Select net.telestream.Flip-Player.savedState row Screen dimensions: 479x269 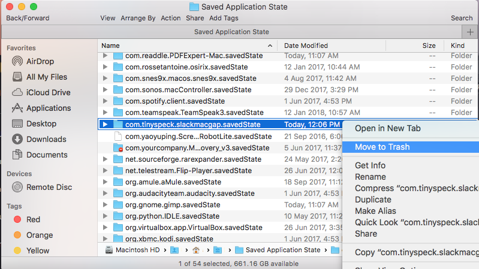220,171
